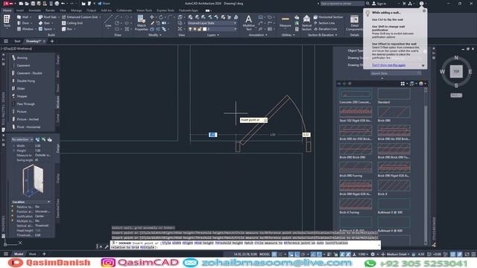477x268 pixels.
Task: Open the Insert ribbon tab
Action: point(20,10)
